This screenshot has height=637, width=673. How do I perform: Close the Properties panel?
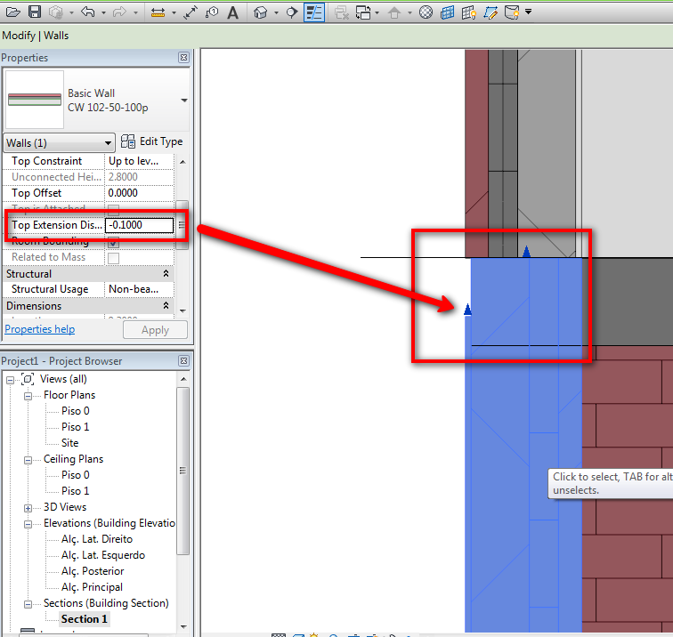pos(183,58)
